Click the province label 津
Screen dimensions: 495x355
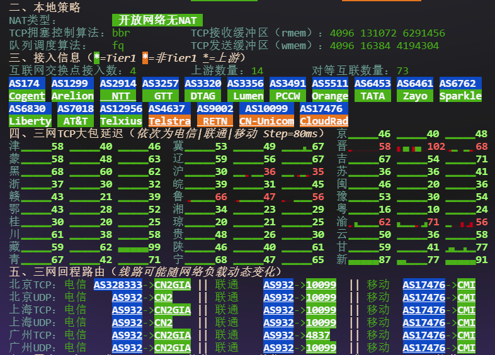coord(14,146)
